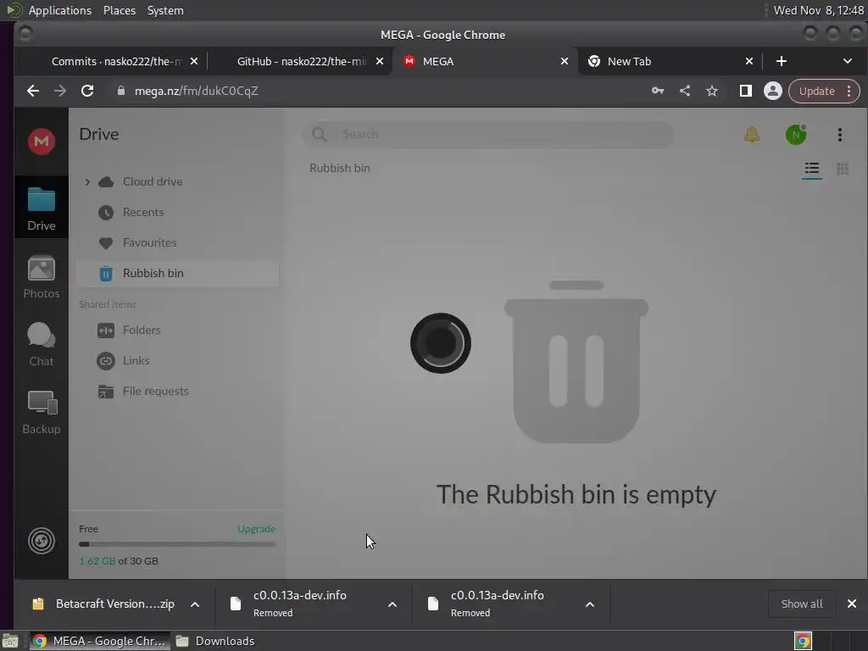
Task: Click show desktop icon in taskbar
Action: [10, 641]
